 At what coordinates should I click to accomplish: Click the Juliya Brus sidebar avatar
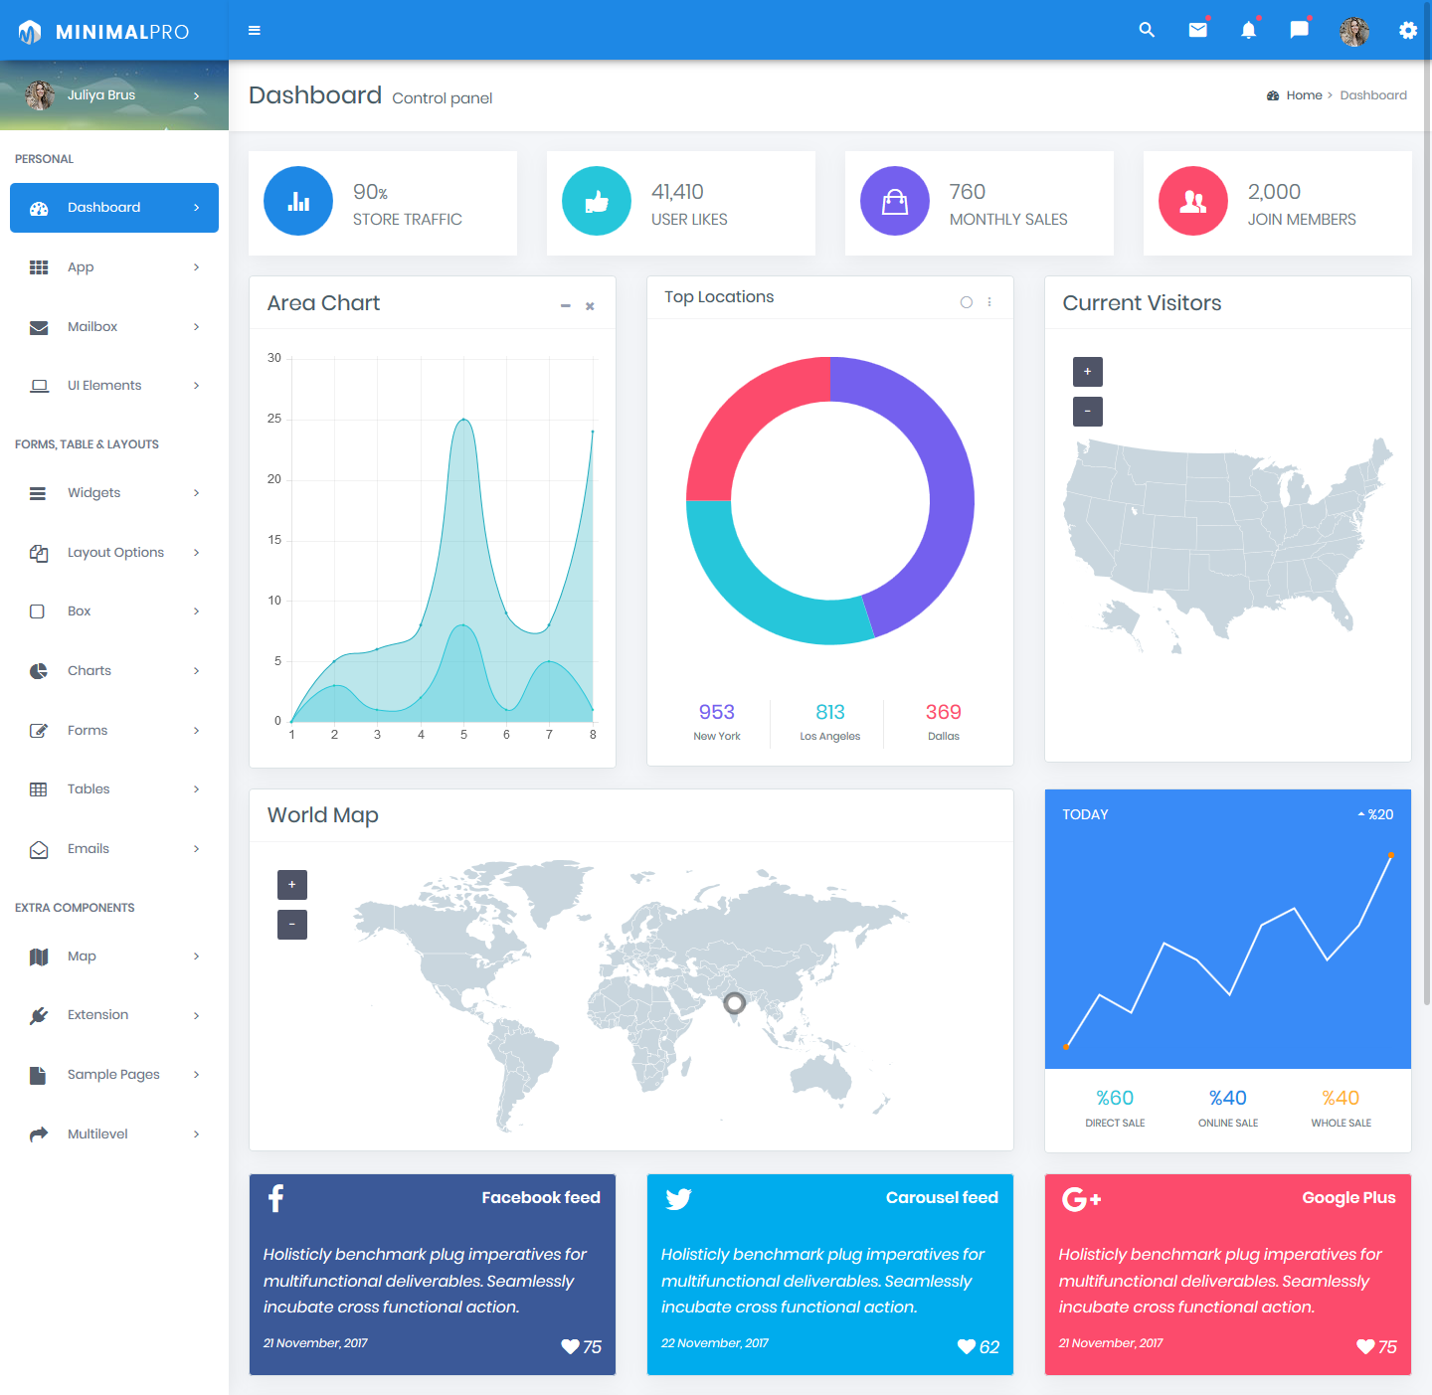pos(40,95)
